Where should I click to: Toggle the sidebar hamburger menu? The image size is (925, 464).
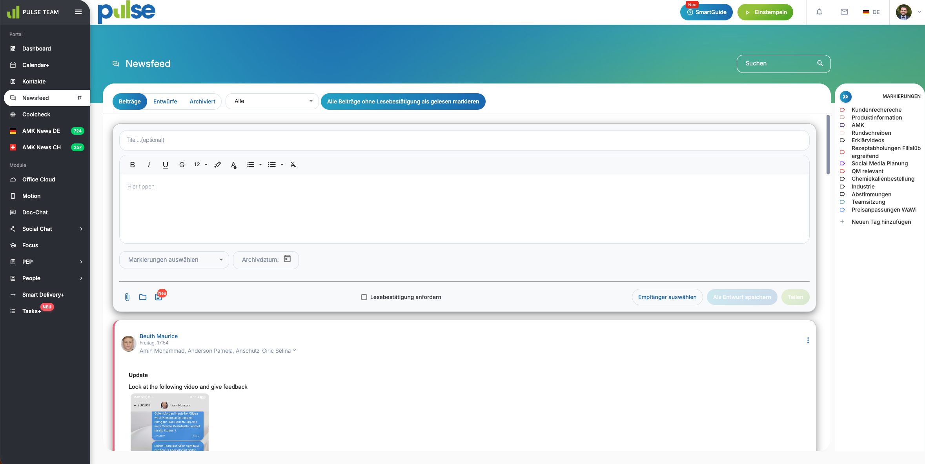coord(78,12)
